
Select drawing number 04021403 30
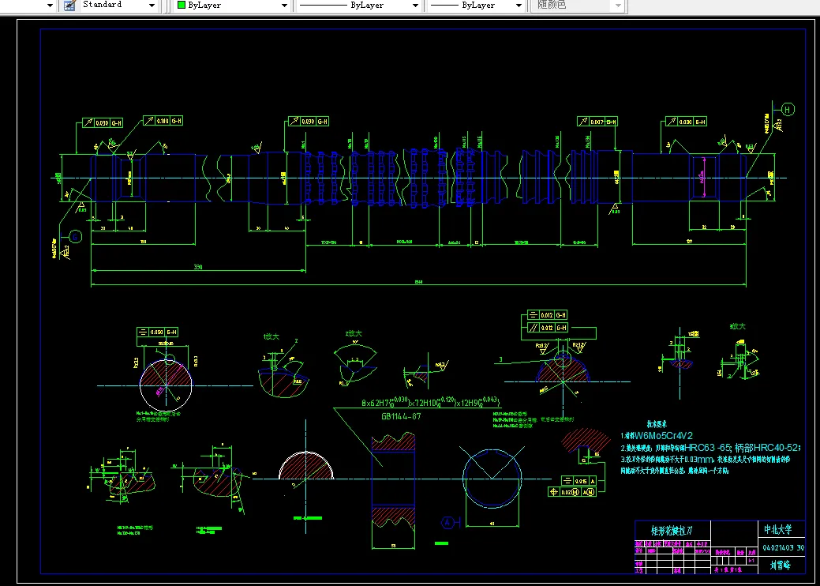click(x=783, y=547)
